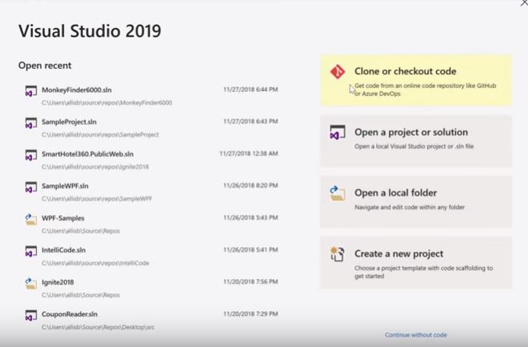Open recent CouponReader.sln
528x347 pixels.
coord(150,321)
